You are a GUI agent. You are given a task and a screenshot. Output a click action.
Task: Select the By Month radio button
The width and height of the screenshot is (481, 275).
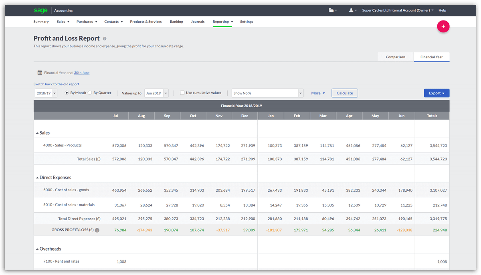(x=67, y=93)
